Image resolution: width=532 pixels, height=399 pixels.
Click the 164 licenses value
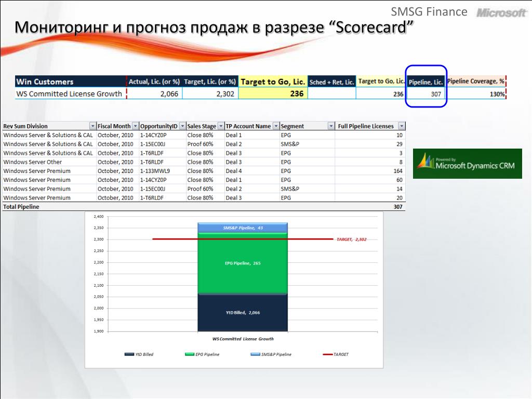point(397,171)
